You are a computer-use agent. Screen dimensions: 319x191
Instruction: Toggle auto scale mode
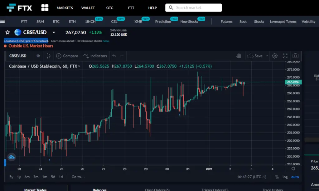[295, 177]
